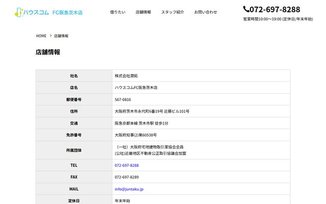Click the （一社）大阪府宅地建物取引業協会会員 line
This screenshot has width=326, height=204.
(149, 147)
